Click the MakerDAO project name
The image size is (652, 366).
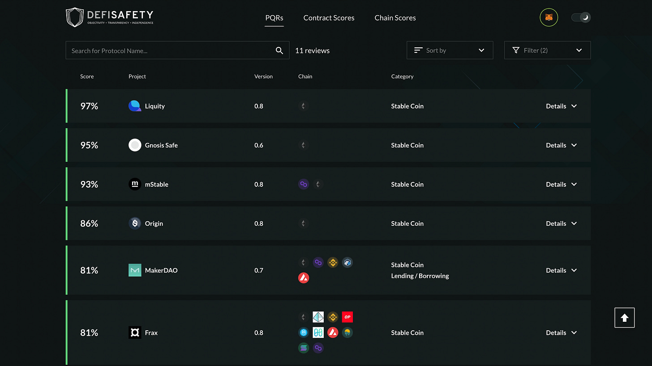(x=161, y=270)
